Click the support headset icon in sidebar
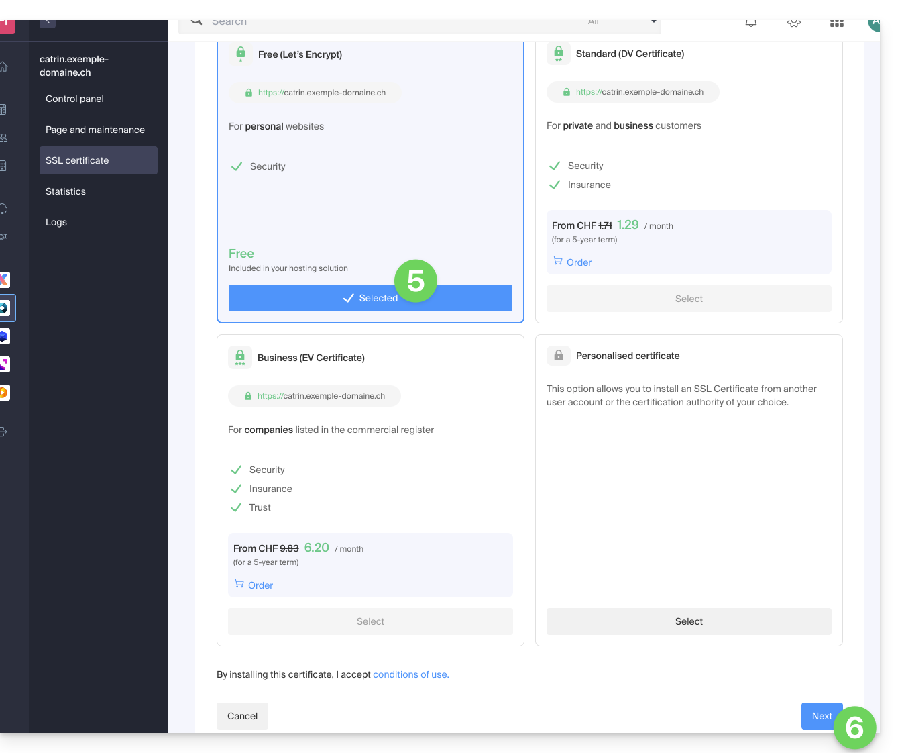 (4, 209)
